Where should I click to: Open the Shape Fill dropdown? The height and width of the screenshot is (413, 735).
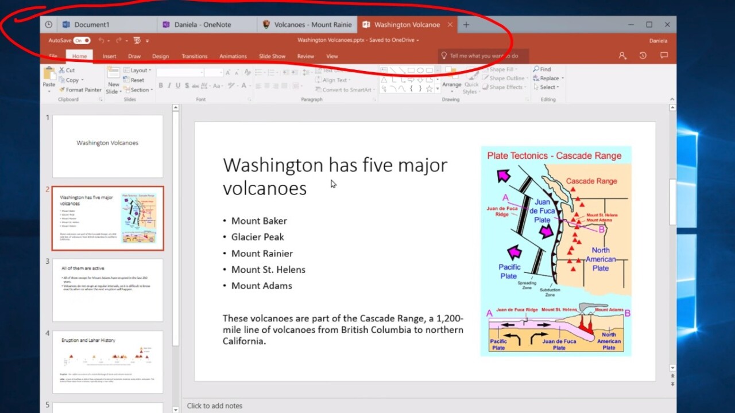click(501, 69)
